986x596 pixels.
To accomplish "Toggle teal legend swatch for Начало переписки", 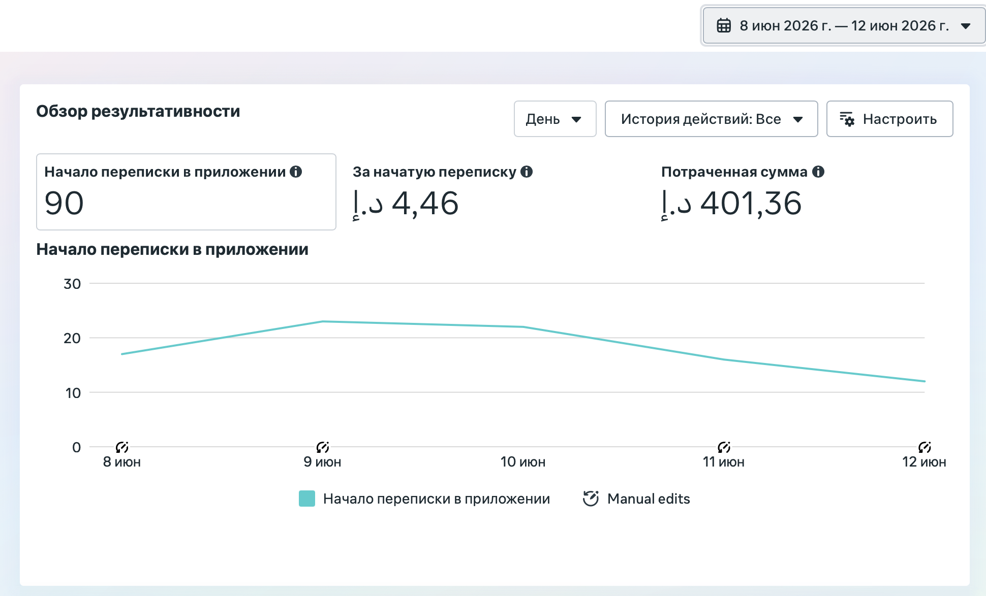I will coord(307,499).
